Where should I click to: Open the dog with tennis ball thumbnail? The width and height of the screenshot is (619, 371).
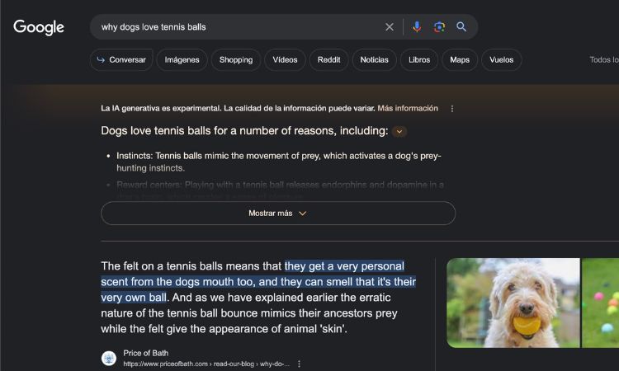coord(513,303)
